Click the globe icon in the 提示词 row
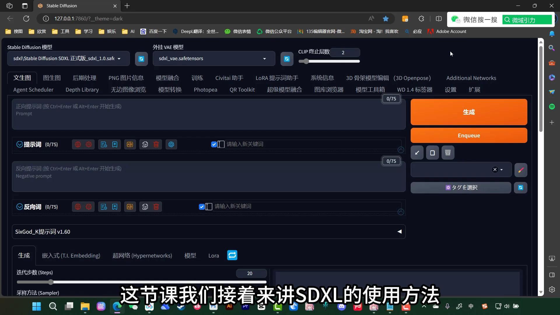Image resolution: width=560 pixels, height=315 pixels. 78,144
